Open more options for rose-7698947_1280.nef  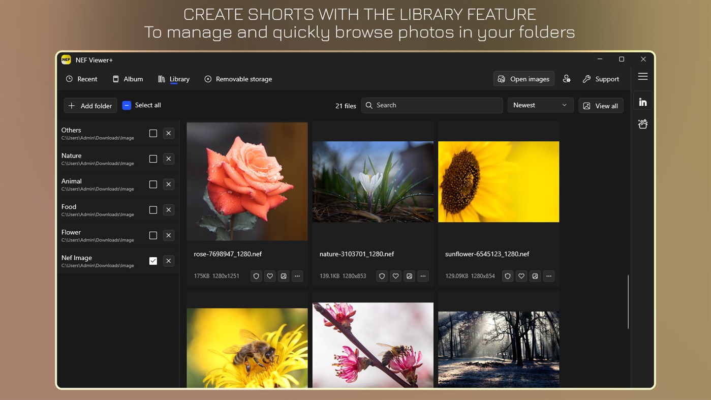point(297,276)
